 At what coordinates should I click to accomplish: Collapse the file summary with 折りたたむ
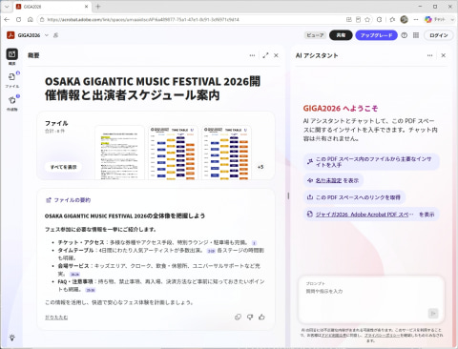(x=56, y=318)
